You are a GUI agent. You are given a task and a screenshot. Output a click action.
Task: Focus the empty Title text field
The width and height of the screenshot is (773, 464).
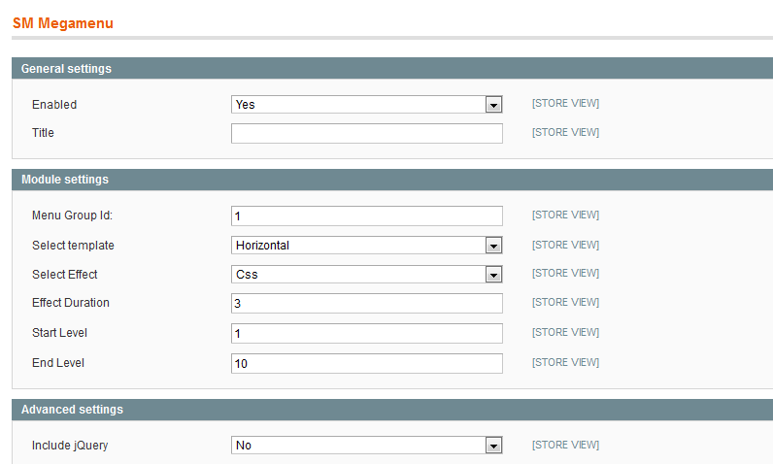pyautogui.click(x=366, y=134)
